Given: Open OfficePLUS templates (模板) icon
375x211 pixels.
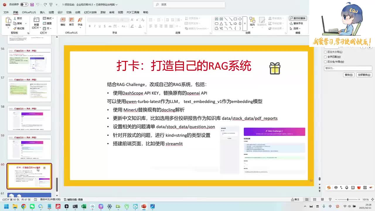Looking at the screenshot, I should [x=63, y=20].
